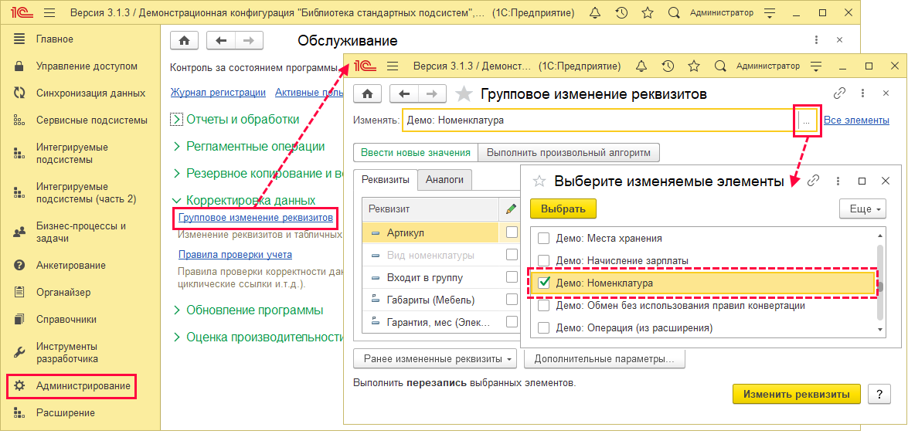The width and height of the screenshot is (908, 434).
Task: Expand Отчеты и обработки section
Action: (x=177, y=120)
